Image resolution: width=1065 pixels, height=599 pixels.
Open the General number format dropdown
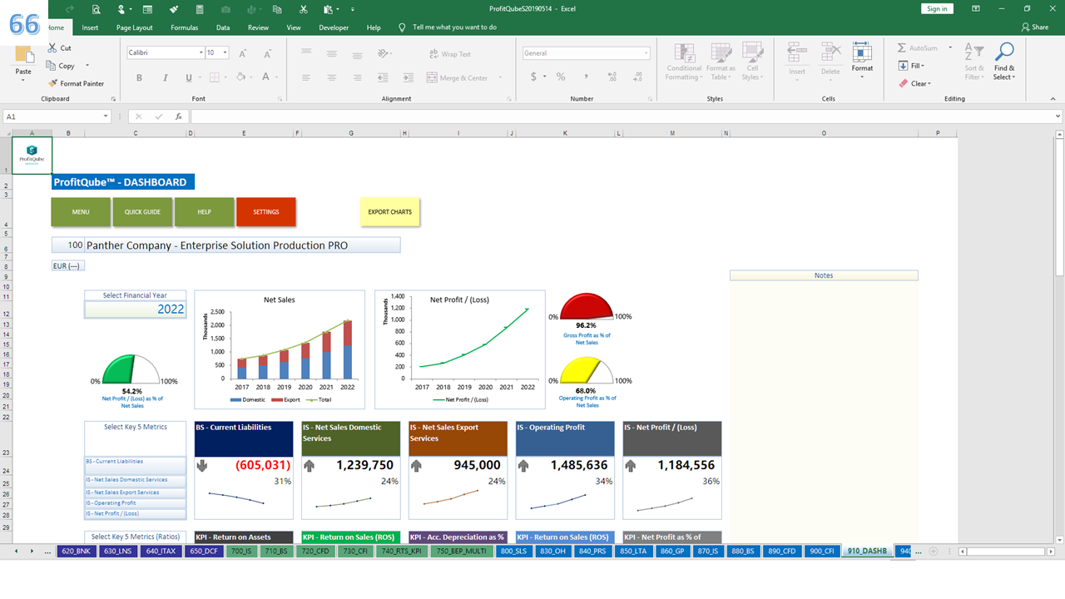tap(646, 53)
